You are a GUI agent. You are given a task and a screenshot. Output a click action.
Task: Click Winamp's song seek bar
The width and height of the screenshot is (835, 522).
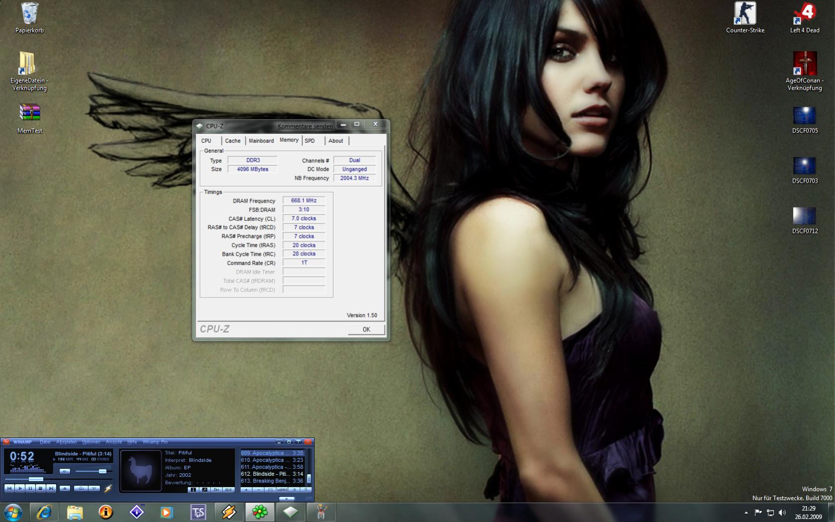pos(59,479)
